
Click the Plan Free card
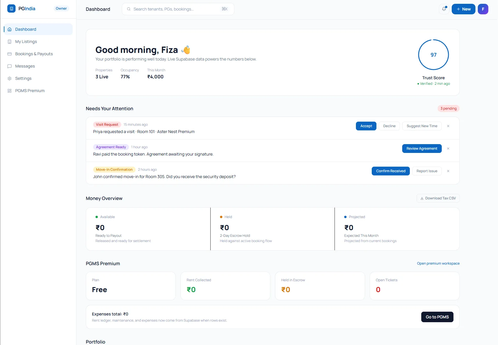click(131, 286)
